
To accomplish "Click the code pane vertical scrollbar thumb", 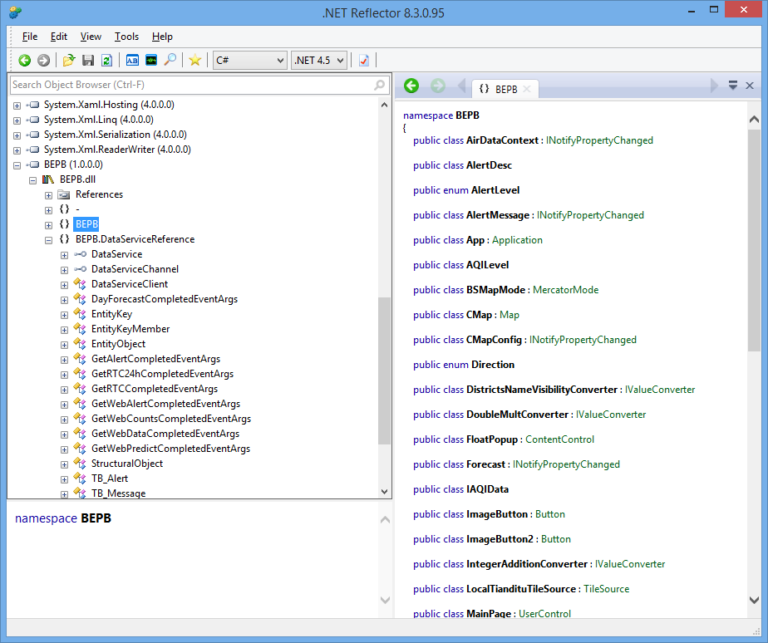I will 755,240.
